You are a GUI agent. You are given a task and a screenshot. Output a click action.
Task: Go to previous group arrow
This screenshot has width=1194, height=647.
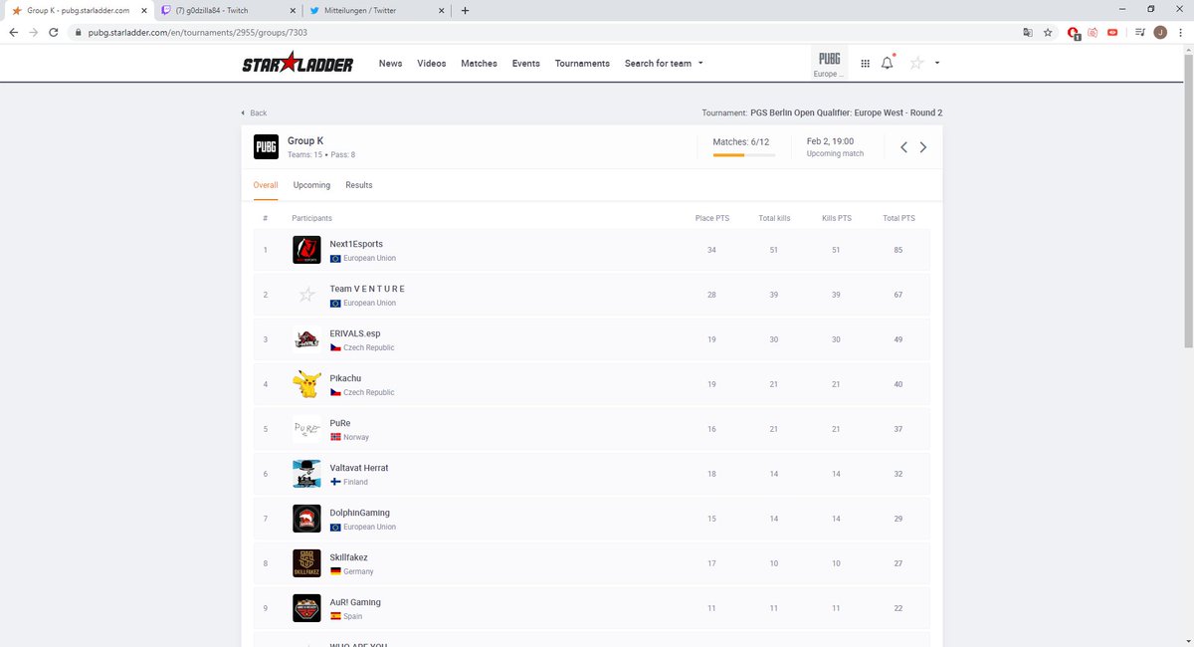[x=903, y=147]
